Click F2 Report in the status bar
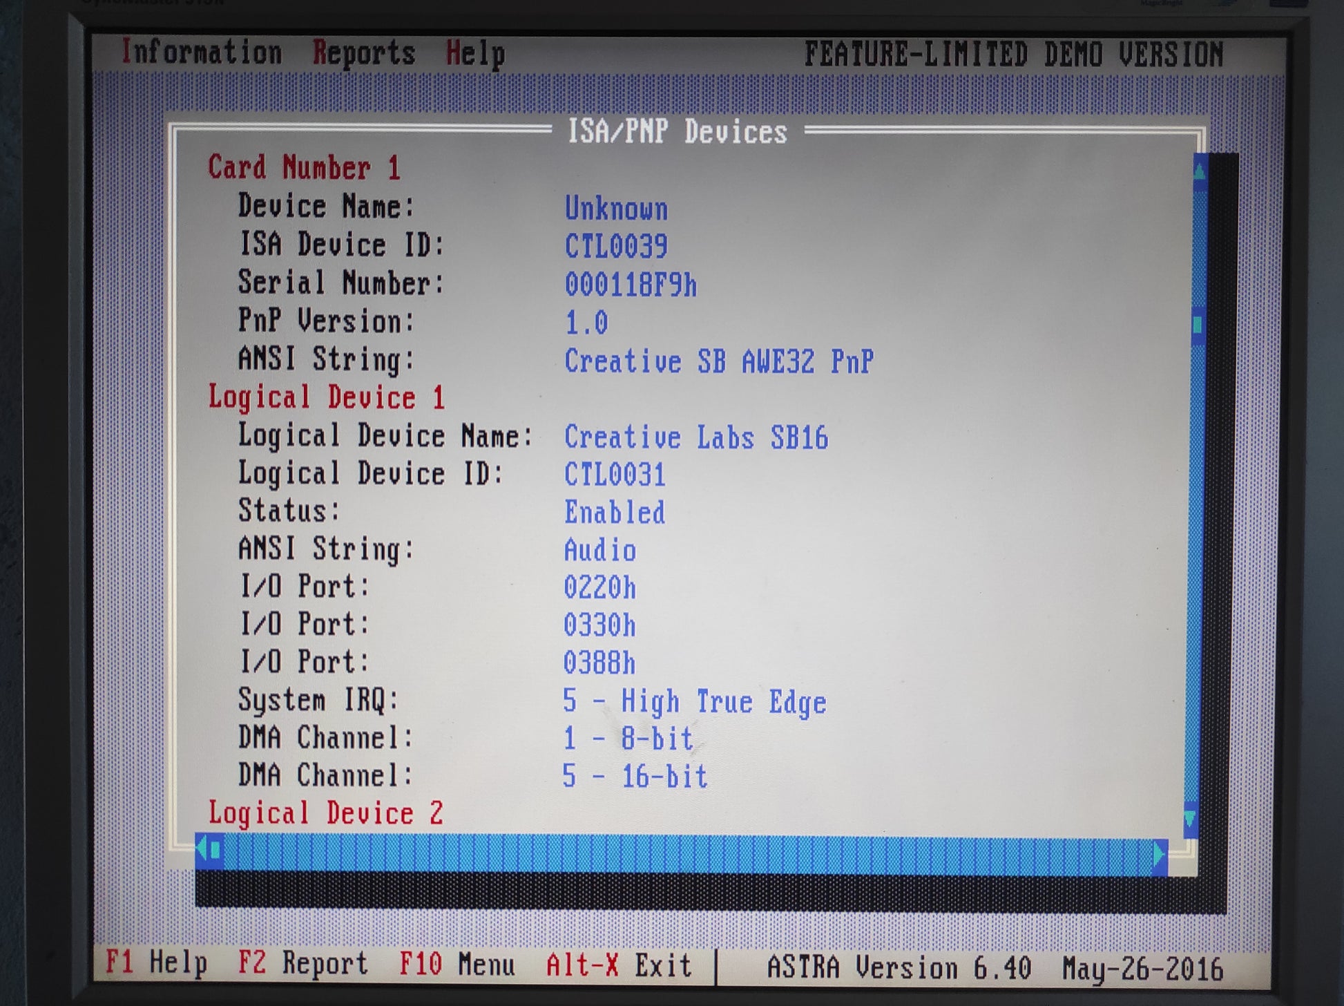Image resolution: width=1344 pixels, height=1006 pixels. (x=303, y=963)
